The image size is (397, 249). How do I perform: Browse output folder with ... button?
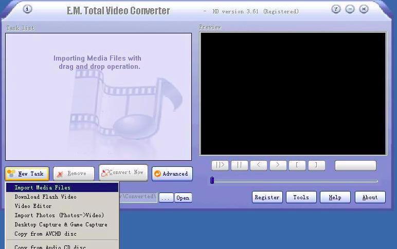[x=166, y=198]
